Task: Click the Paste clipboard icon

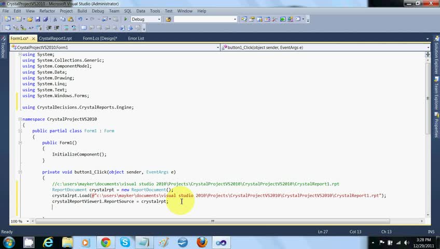Action: click(x=71, y=19)
